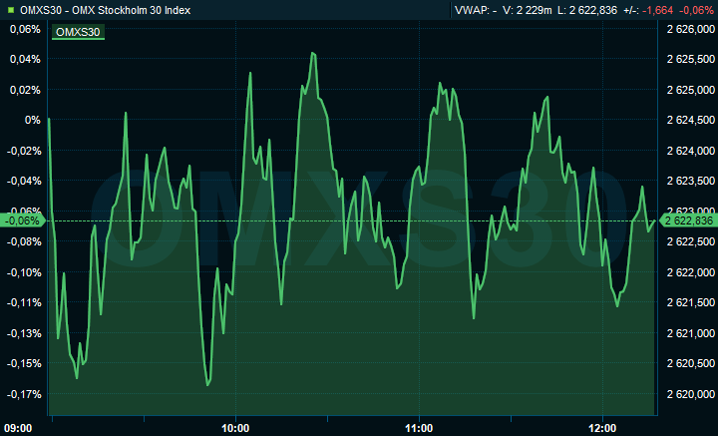Click the 2 624,500 right axis label

tap(690, 121)
